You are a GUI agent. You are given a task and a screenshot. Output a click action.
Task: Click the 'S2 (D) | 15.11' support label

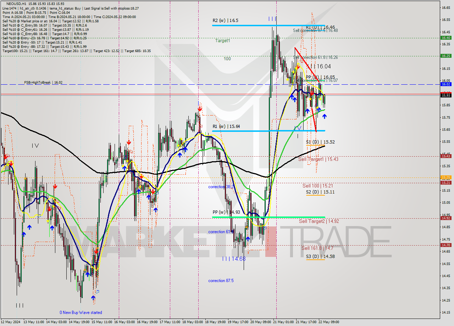coord(320,192)
